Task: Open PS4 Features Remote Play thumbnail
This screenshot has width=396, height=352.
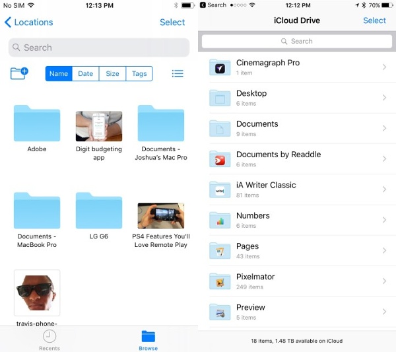Action: pyautogui.click(x=161, y=215)
